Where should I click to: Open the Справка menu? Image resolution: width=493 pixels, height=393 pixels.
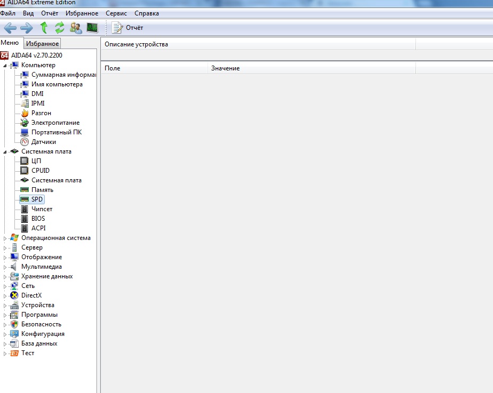147,13
